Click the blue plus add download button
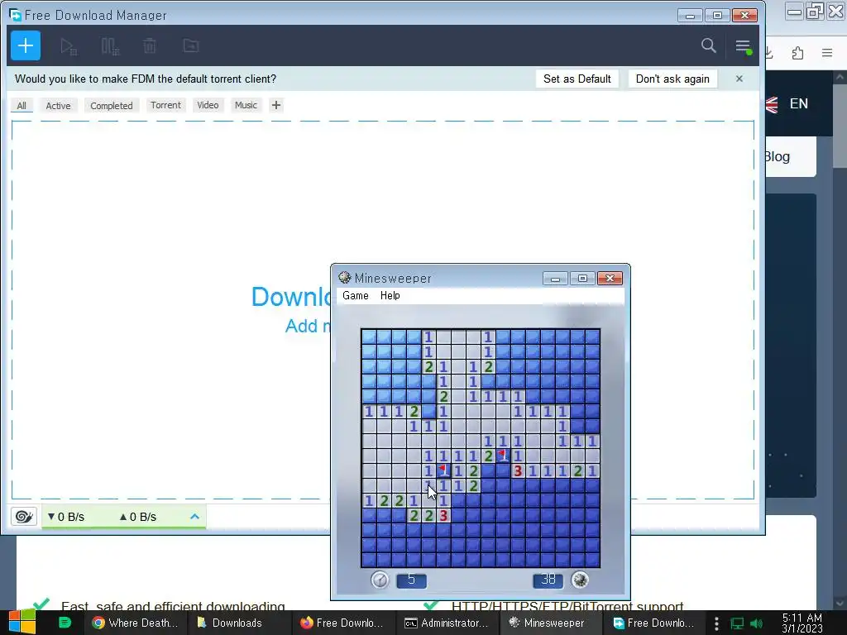 [26, 46]
